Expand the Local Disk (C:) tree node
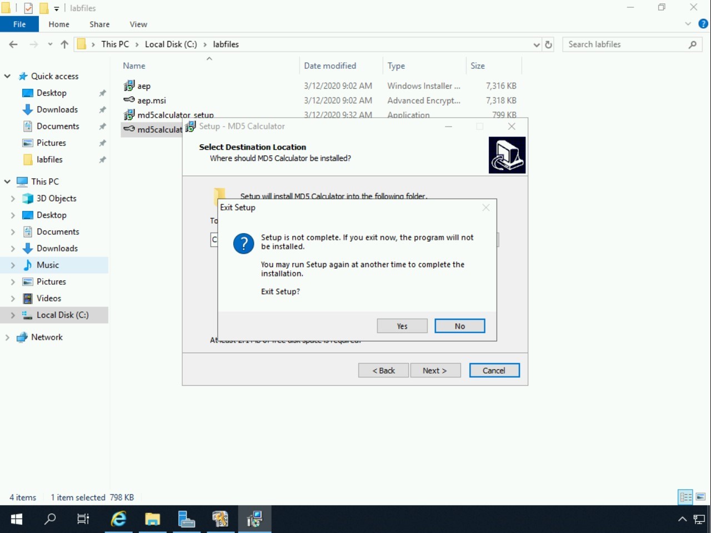 pos(13,315)
